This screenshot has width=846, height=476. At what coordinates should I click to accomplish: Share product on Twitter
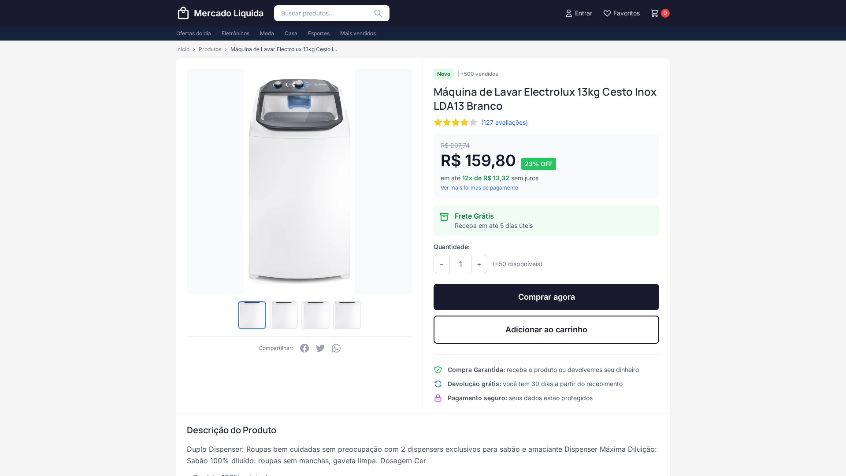320,348
